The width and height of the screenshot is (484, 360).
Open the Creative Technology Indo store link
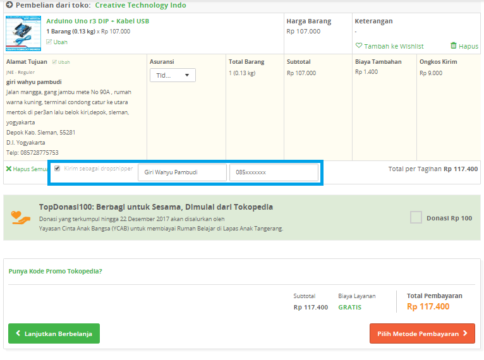point(140,5)
